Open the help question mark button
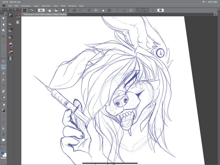 click(160, 10)
